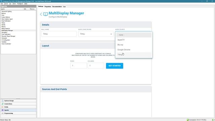Click the Composer Pro title bar icon
This screenshot has width=215, height=121.
point(1,1)
